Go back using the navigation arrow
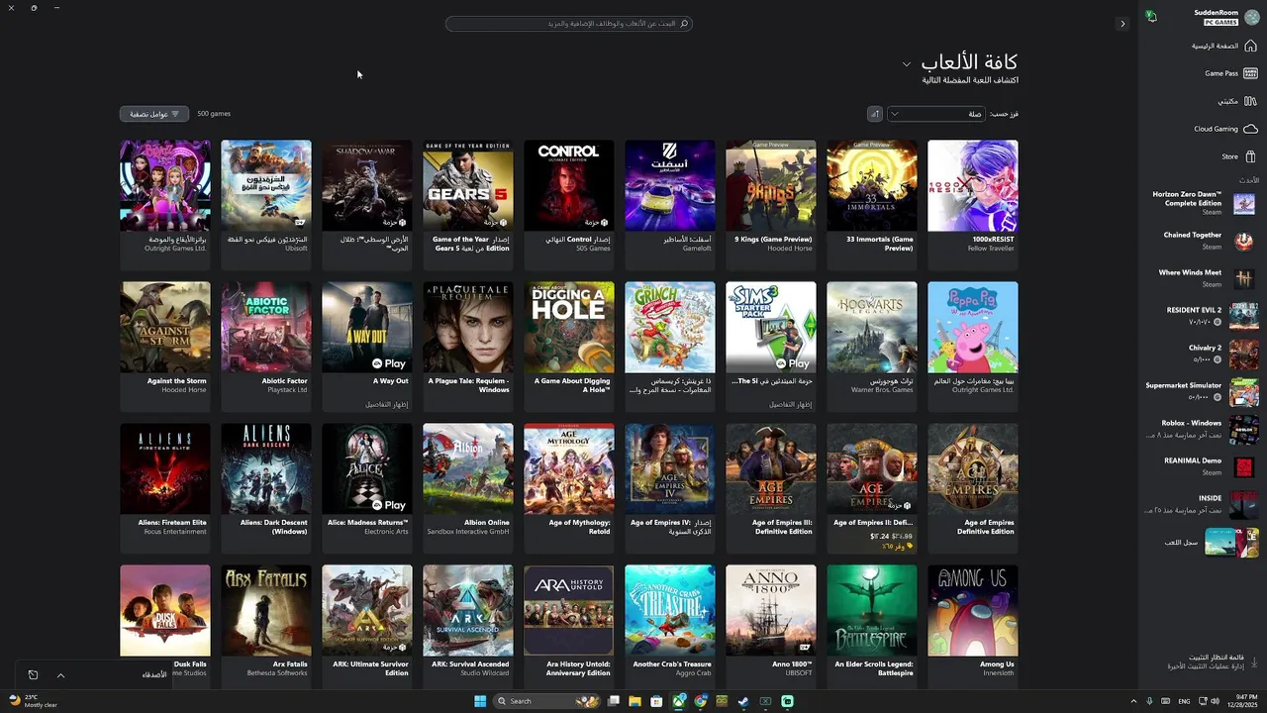Image resolution: width=1267 pixels, height=713 pixels. point(1121,24)
